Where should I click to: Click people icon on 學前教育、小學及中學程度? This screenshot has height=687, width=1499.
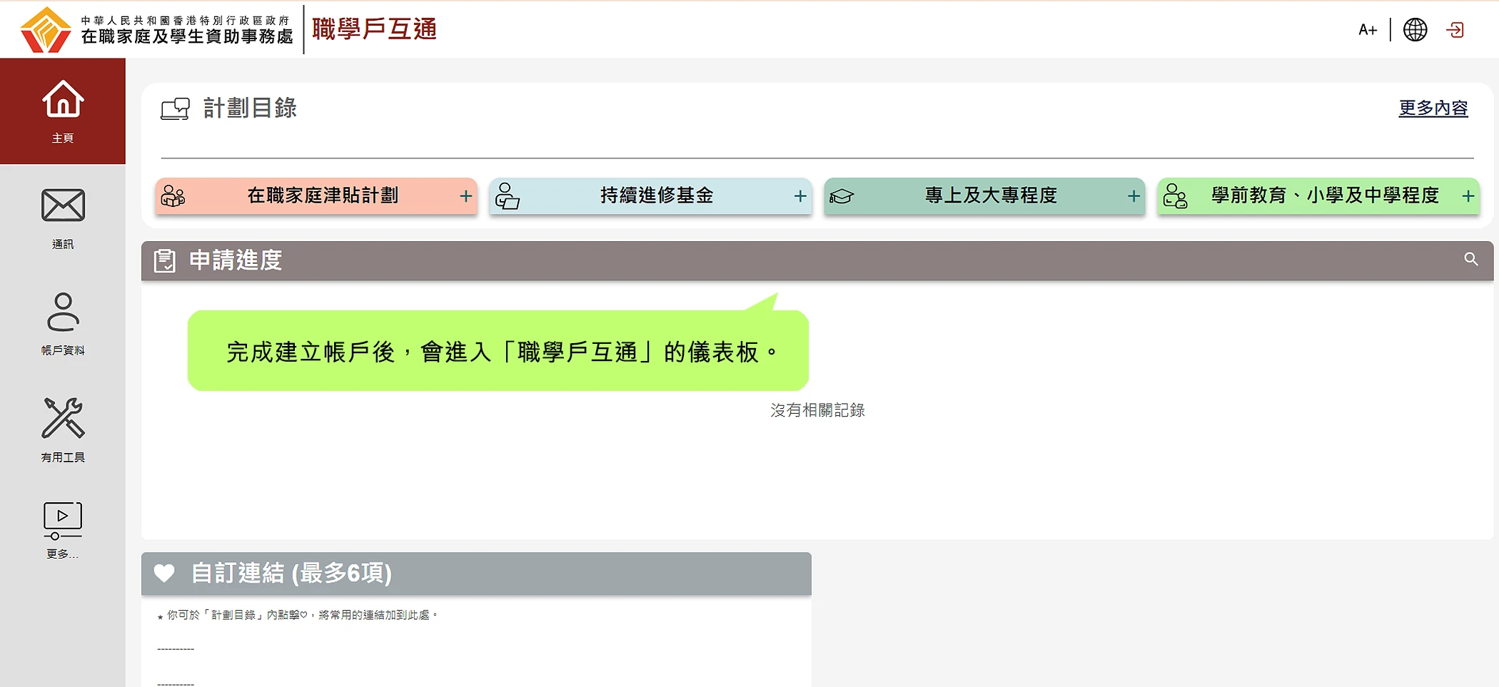pos(1175,195)
